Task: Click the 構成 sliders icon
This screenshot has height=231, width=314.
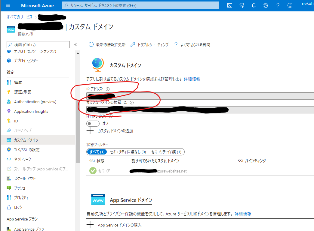Action: (x=9, y=82)
